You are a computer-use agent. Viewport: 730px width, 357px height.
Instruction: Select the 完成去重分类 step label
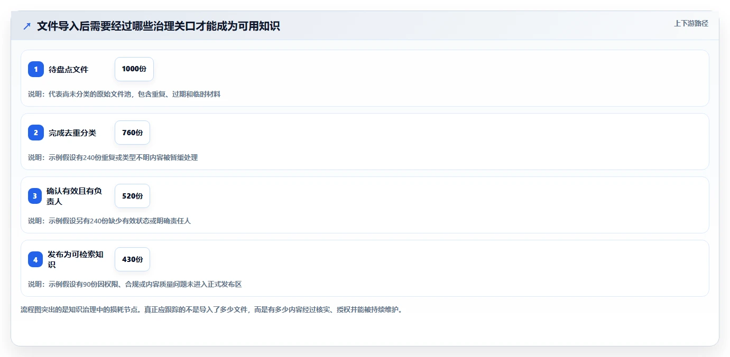tap(72, 133)
